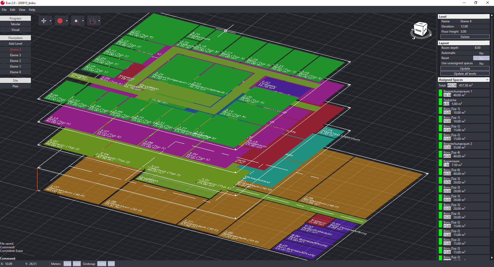Click the Add Level button
Viewport: 494px width, 267px height.
coord(15,44)
